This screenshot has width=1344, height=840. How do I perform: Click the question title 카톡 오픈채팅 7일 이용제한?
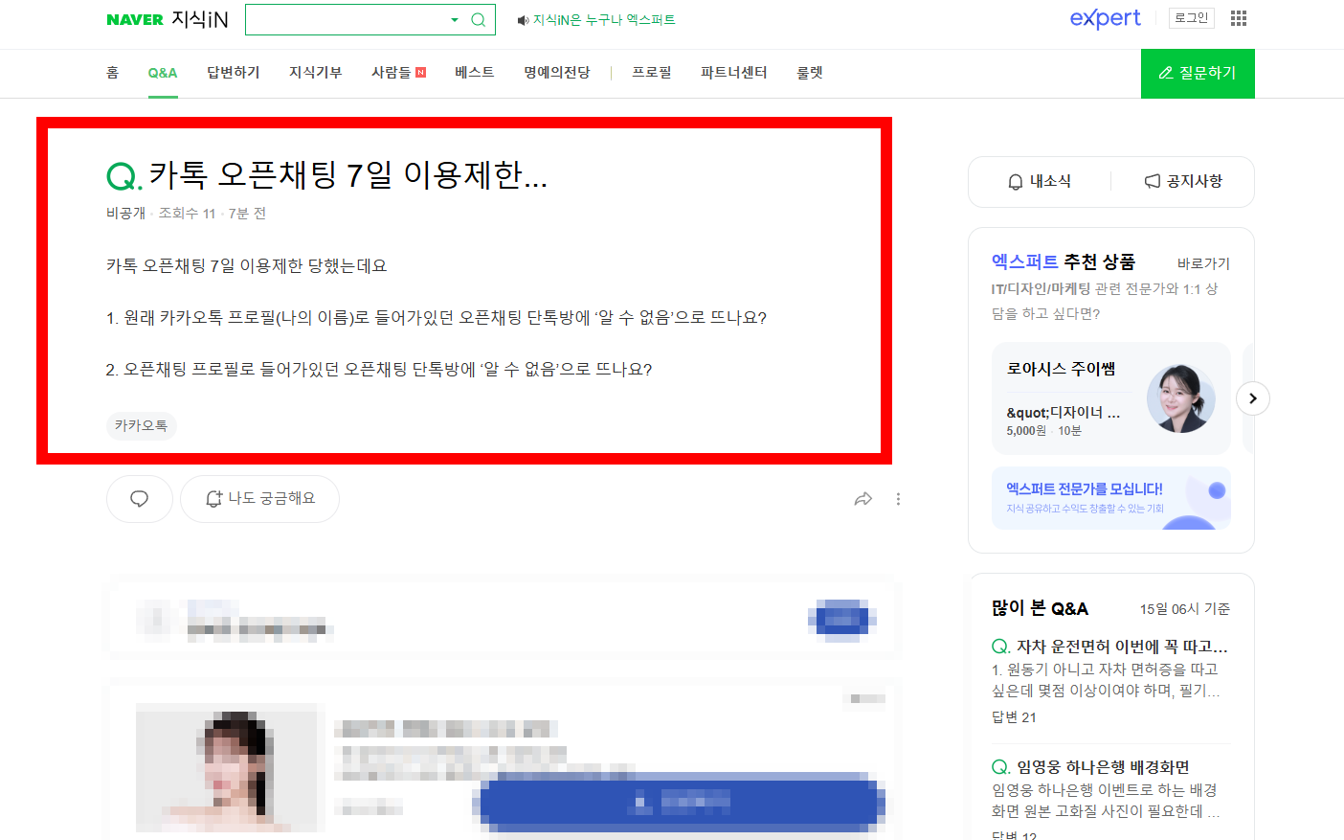click(348, 174)
